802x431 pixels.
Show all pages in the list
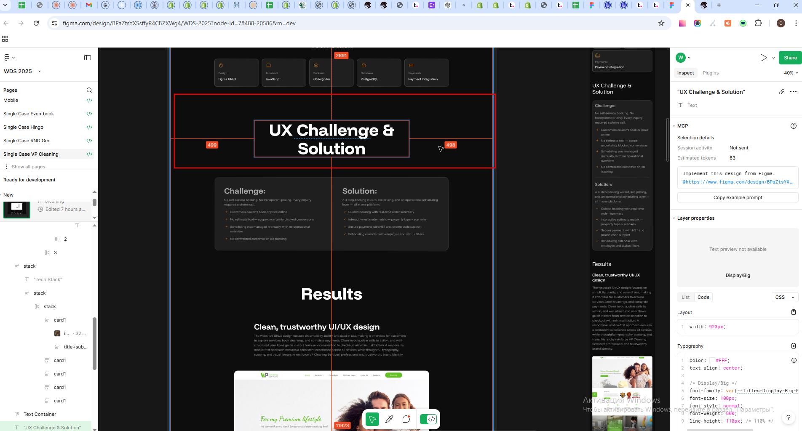pos(28,167)
